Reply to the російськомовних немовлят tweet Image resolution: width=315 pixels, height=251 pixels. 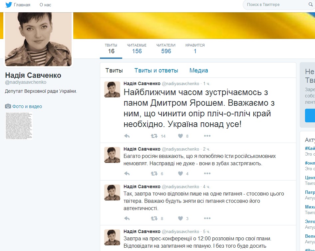[127, 174]
